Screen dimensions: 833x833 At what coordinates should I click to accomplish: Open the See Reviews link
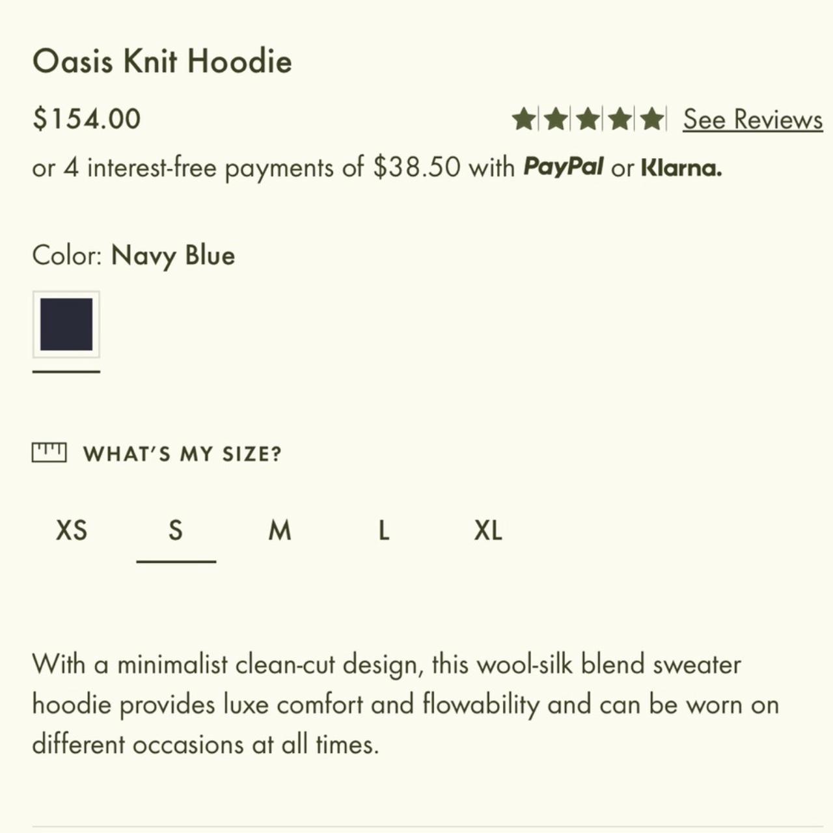click(753, 120)
